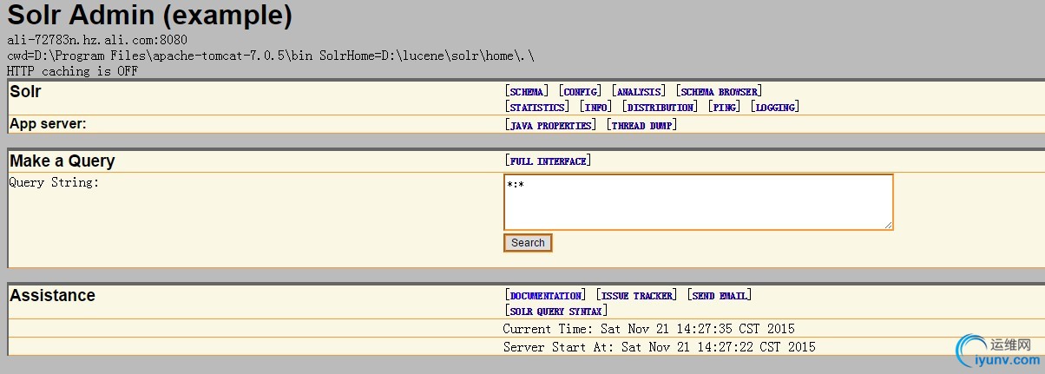Open the SOLR QUERY SYNTAX link
The height and width of the screenshot is (374, 1045).
[x=556, y=311]
